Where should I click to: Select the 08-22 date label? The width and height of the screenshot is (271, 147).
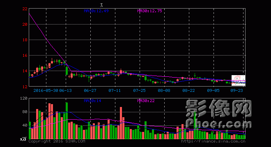click(188, 90)
